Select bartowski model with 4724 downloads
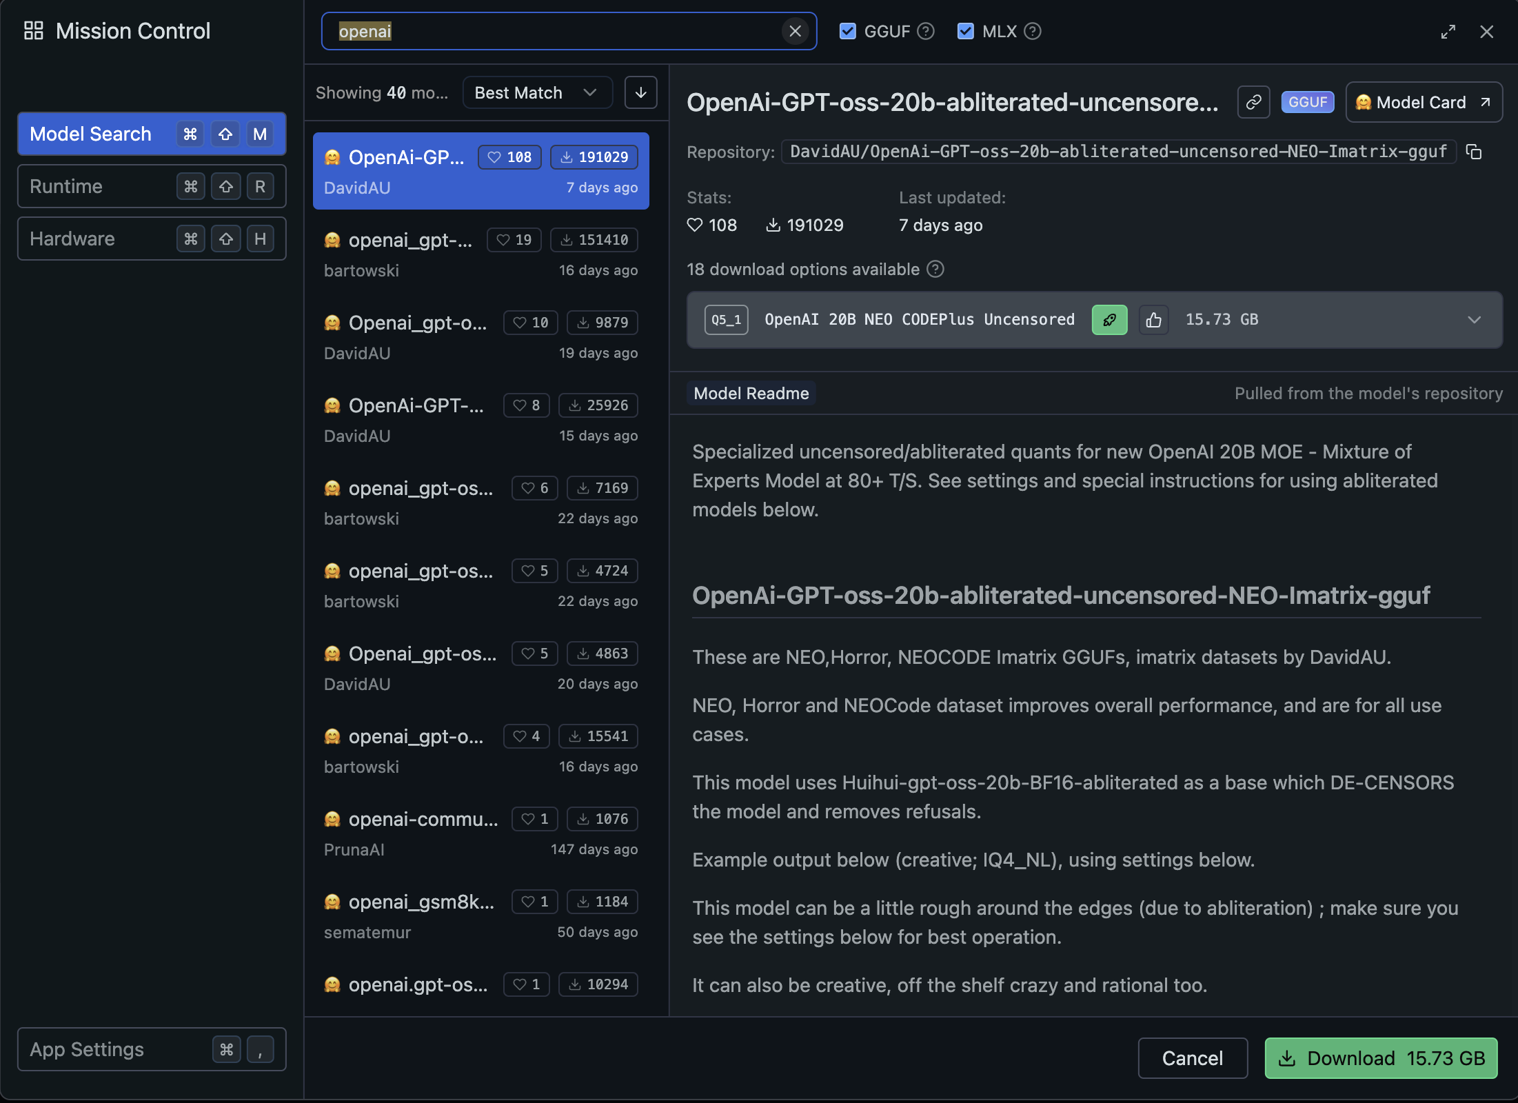Image resolution: width=1518 pixels, height=1103 pixels. (x=480, y=585)
